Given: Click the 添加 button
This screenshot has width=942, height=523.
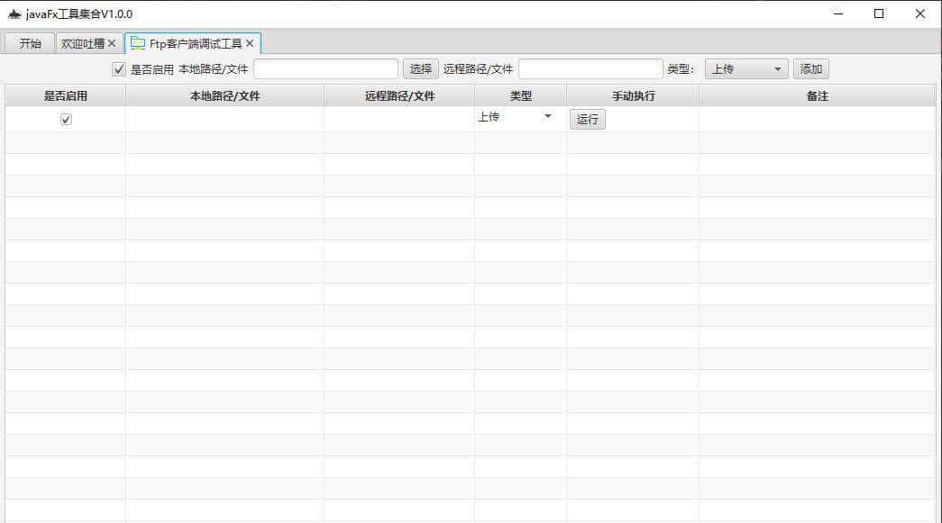Looking at the screenshot, I should tap(809, 68).
